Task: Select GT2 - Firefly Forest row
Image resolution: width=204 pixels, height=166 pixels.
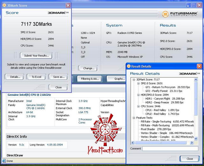Action: 164,91
